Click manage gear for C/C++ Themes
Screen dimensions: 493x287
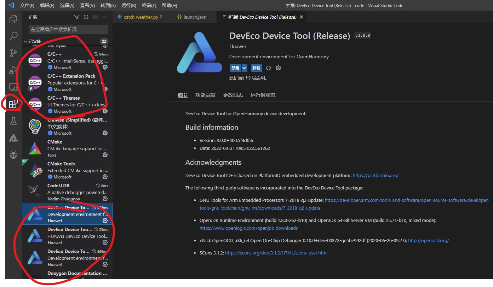pyautogui.click(x=105, y=111)
